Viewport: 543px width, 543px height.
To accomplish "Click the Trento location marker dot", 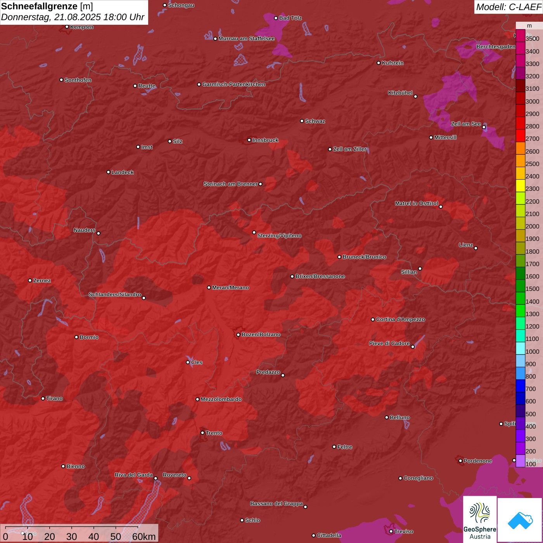I will coord(202,433).
